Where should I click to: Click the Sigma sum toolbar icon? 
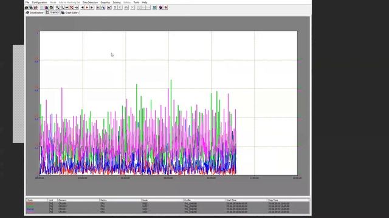coord(115,8)
